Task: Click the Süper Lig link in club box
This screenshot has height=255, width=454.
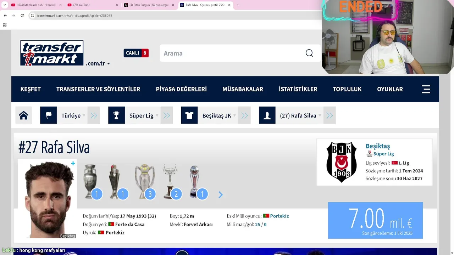Action: tap(383, 154)
